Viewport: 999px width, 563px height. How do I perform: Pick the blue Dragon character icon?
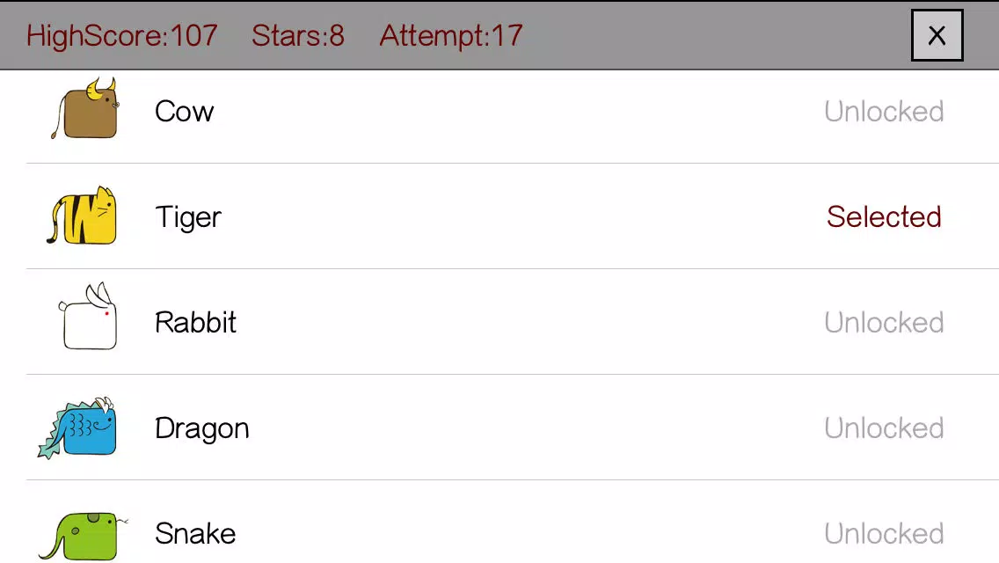point(77,428)
